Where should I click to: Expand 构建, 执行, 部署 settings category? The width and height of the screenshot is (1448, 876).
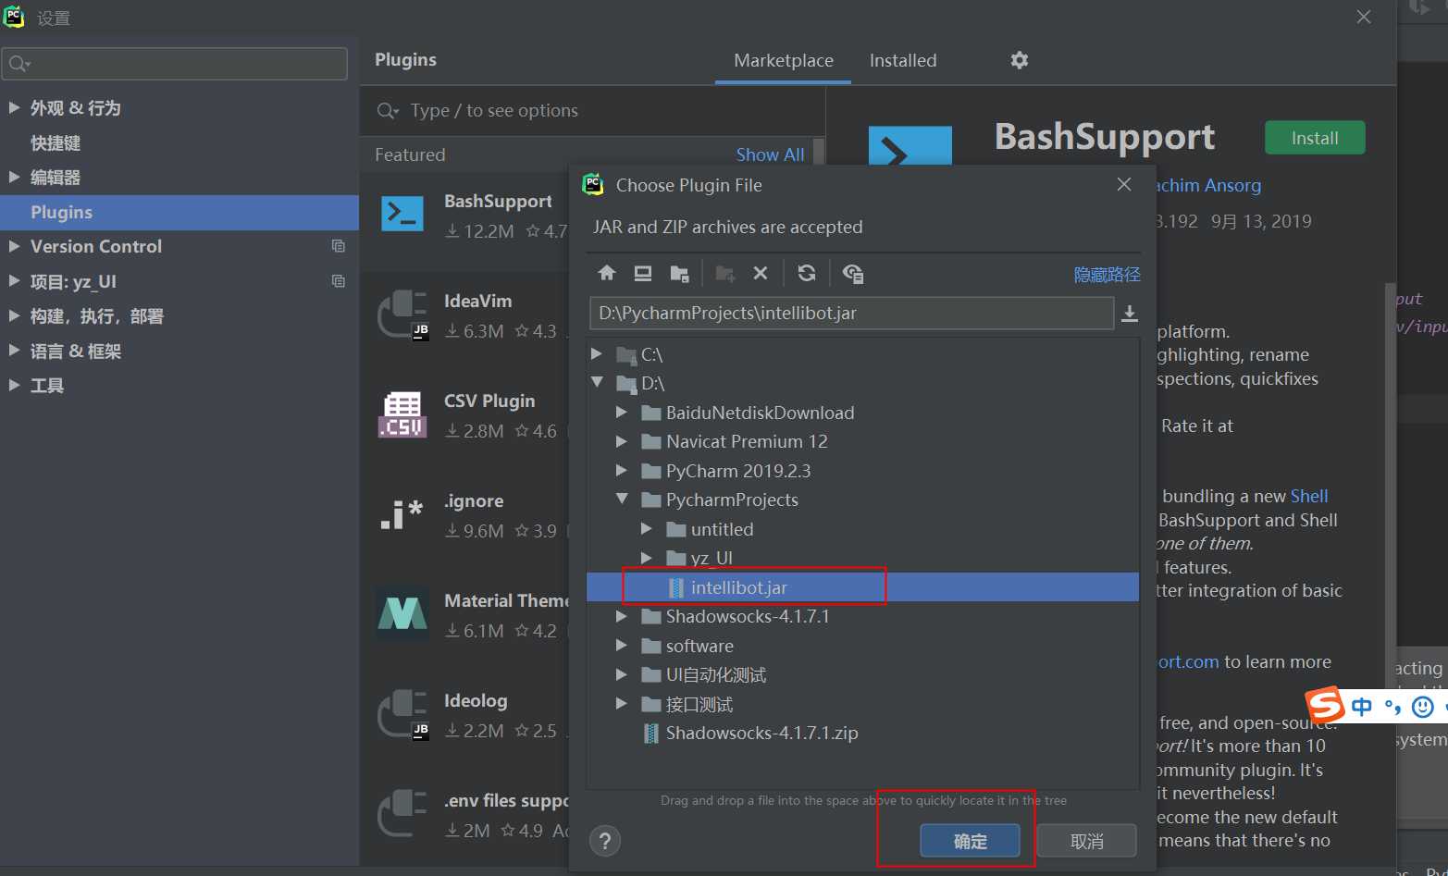pos(14,315)
